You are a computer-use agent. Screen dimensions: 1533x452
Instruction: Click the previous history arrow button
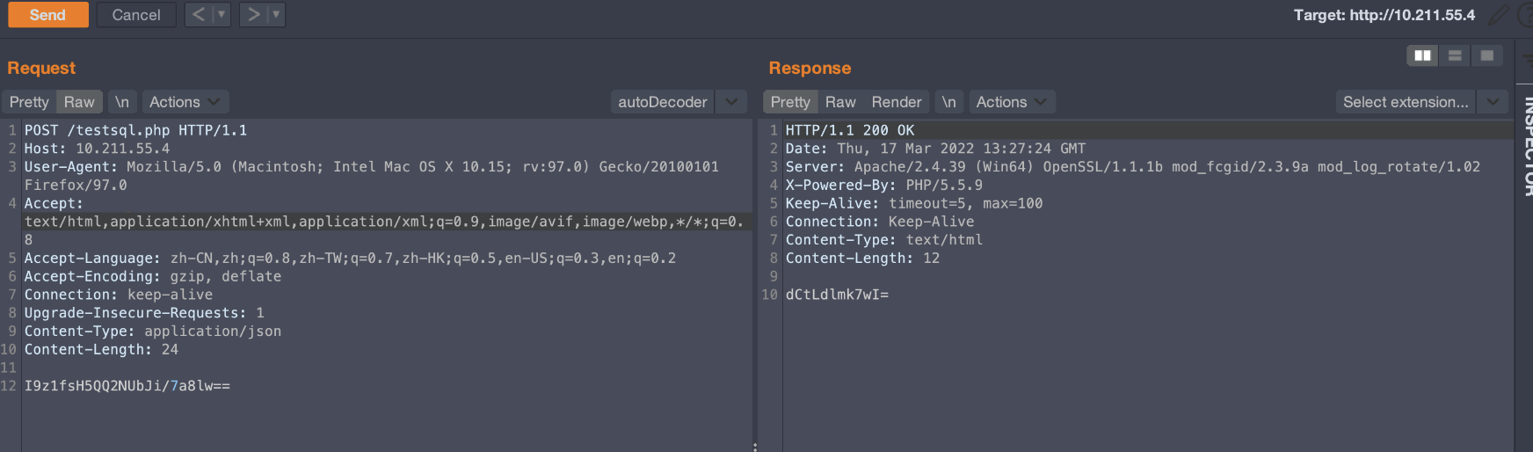point(199,14)
